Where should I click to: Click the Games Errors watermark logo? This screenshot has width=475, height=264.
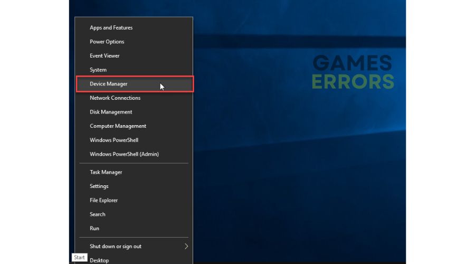353,72
